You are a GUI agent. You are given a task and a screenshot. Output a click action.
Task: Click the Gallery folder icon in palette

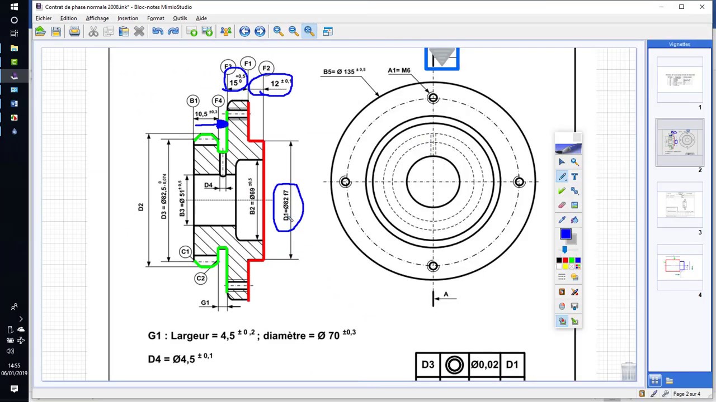click(574, 277)
